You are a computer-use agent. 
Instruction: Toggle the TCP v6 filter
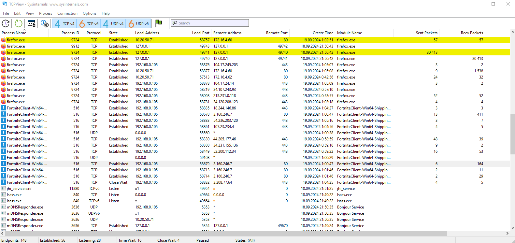coord(89,23)
